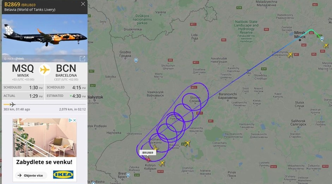Click the Minsk airport pin marker

(322, 38)
